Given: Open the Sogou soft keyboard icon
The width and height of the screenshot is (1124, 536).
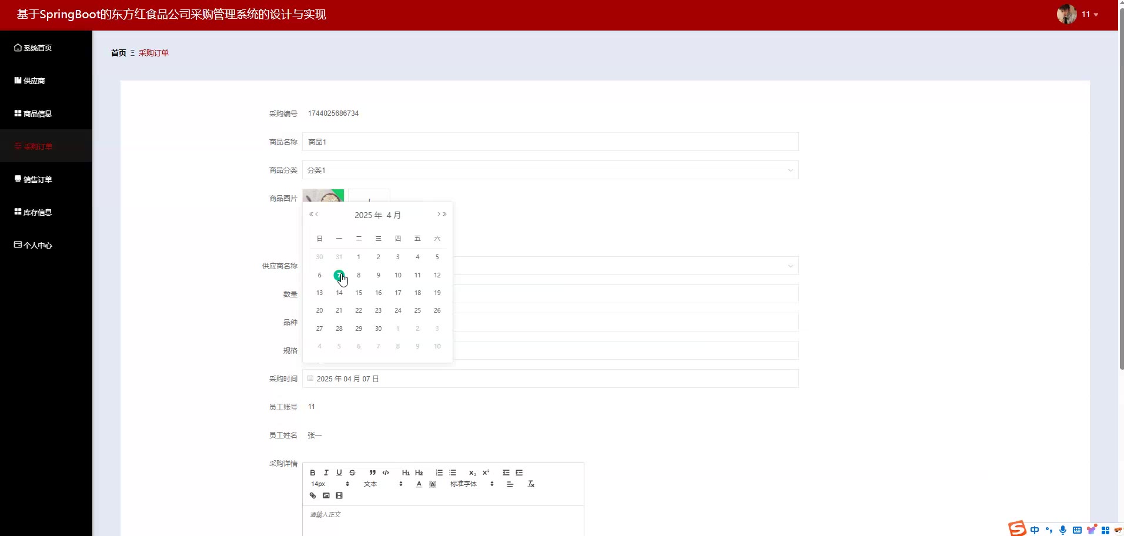Looking at the screenshot, I should click(x=1077, y=530).
